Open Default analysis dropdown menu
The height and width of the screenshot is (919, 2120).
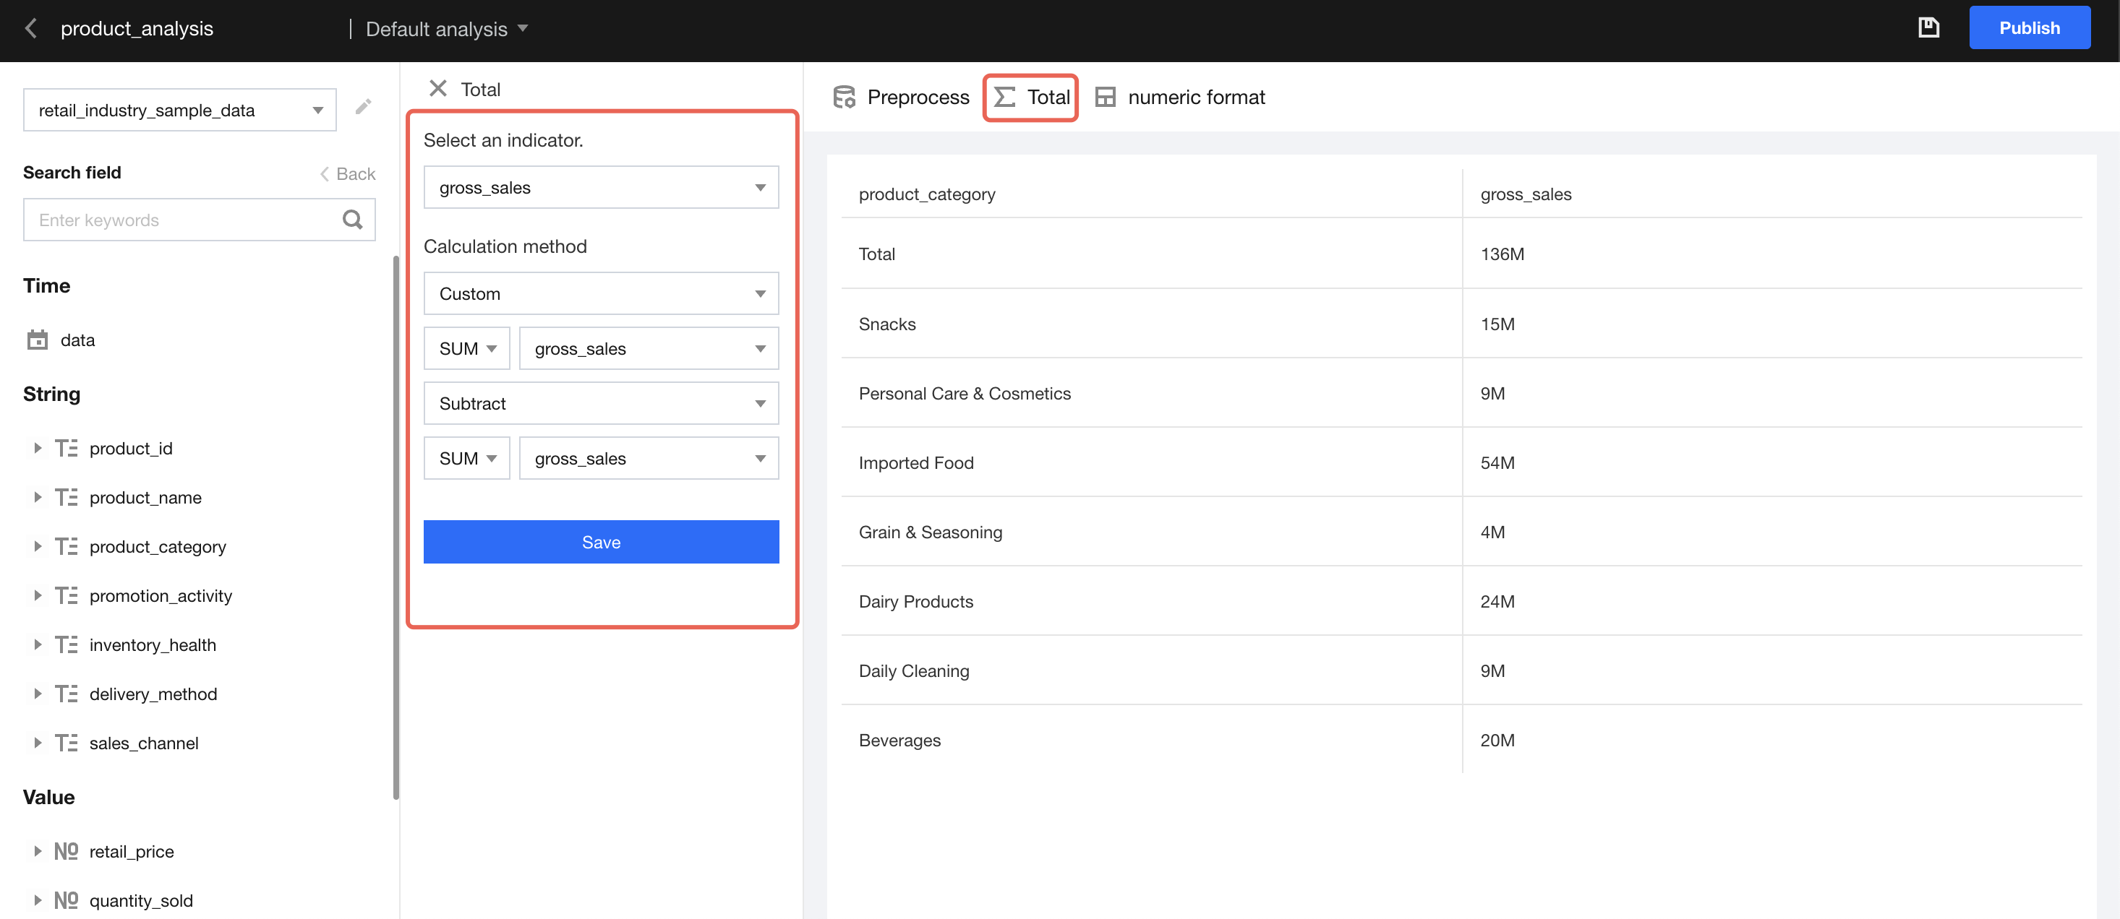click(x=447, y=29)
